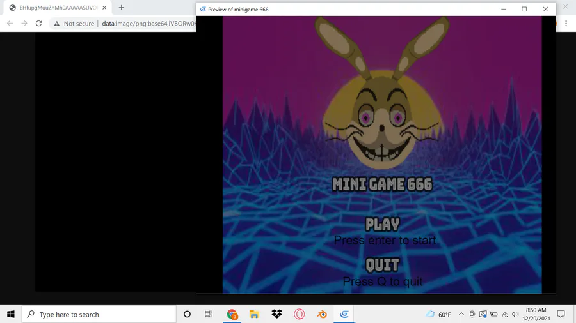Open the volume control in tray
The width and height of the screenshot is (576, 323).
point(515,314)
